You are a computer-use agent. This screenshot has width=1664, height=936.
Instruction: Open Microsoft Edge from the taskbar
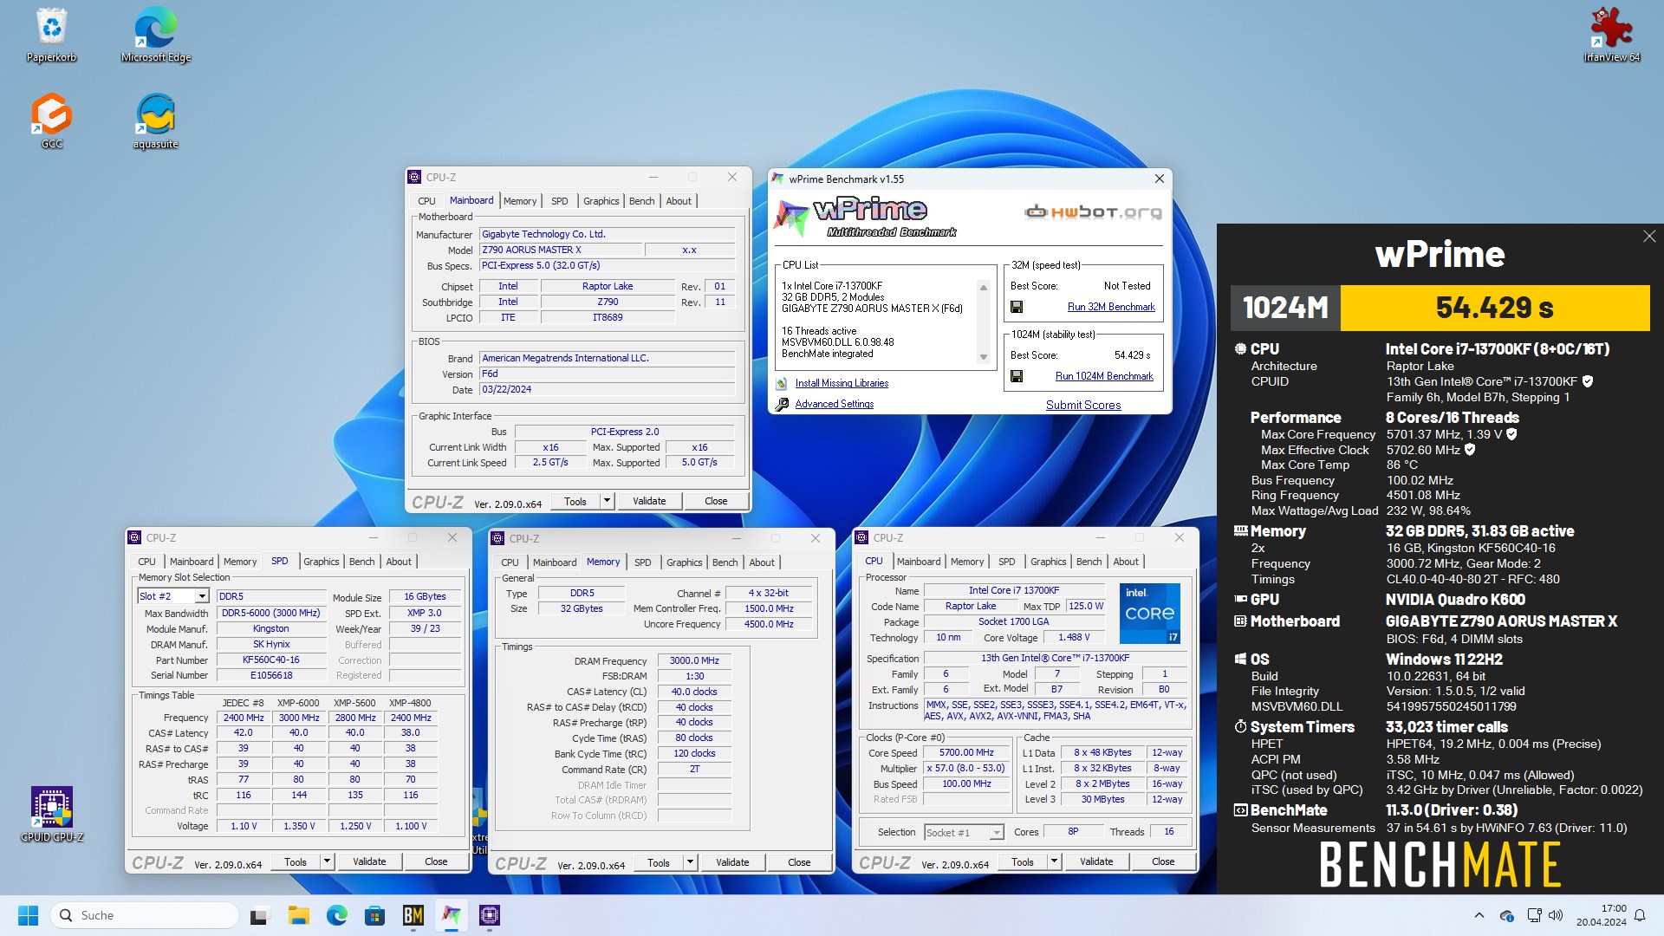336,915
